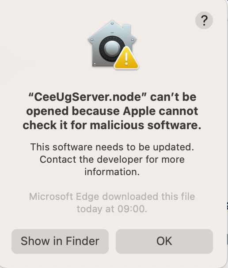Click the chimney of the house icon
Screen dimensions: 228x268
tap(126, 29)
